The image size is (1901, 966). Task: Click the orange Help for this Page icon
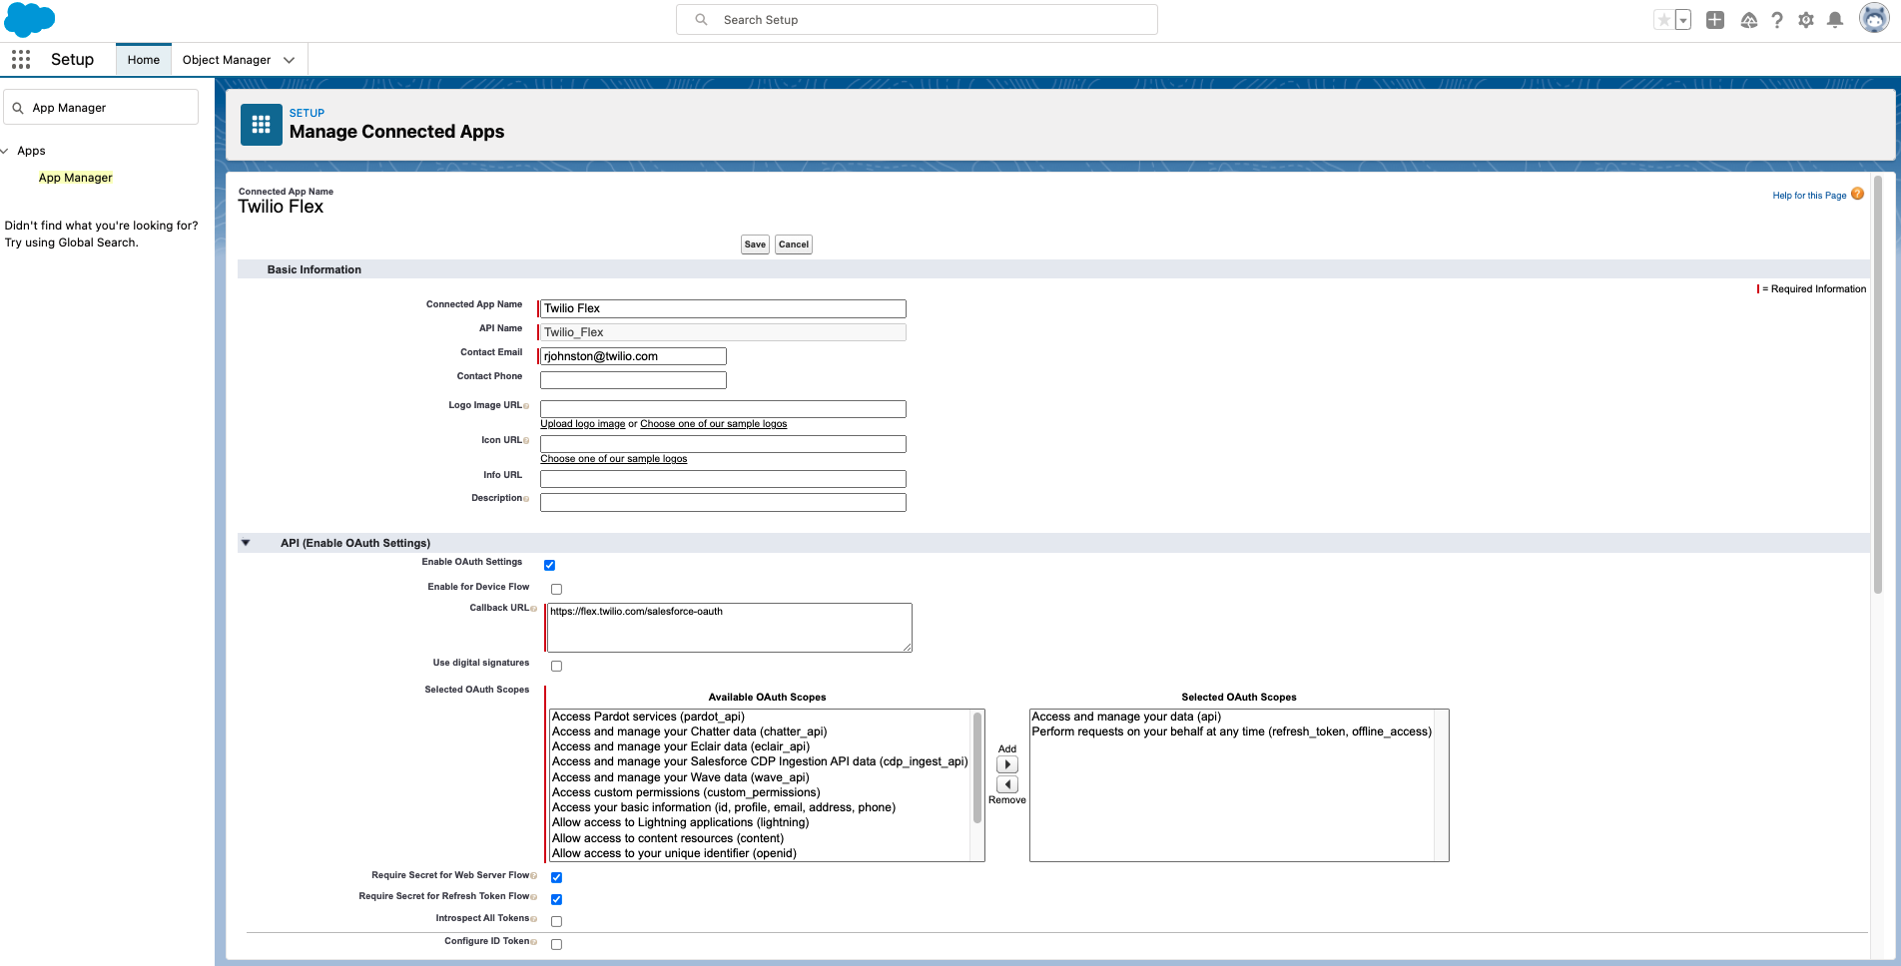coord(1857,195)
